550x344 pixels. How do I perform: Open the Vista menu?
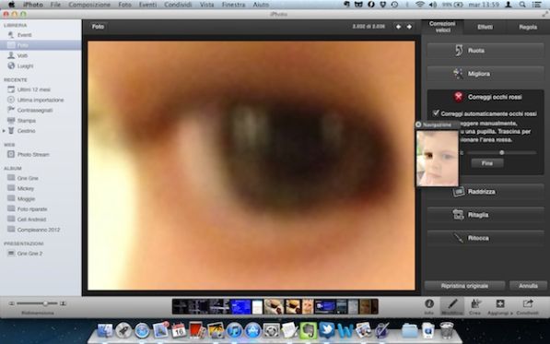(x=206, y=5)
